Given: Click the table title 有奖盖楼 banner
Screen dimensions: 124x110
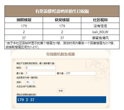Looking at the screenshot, I should click(x=62, y=11).
